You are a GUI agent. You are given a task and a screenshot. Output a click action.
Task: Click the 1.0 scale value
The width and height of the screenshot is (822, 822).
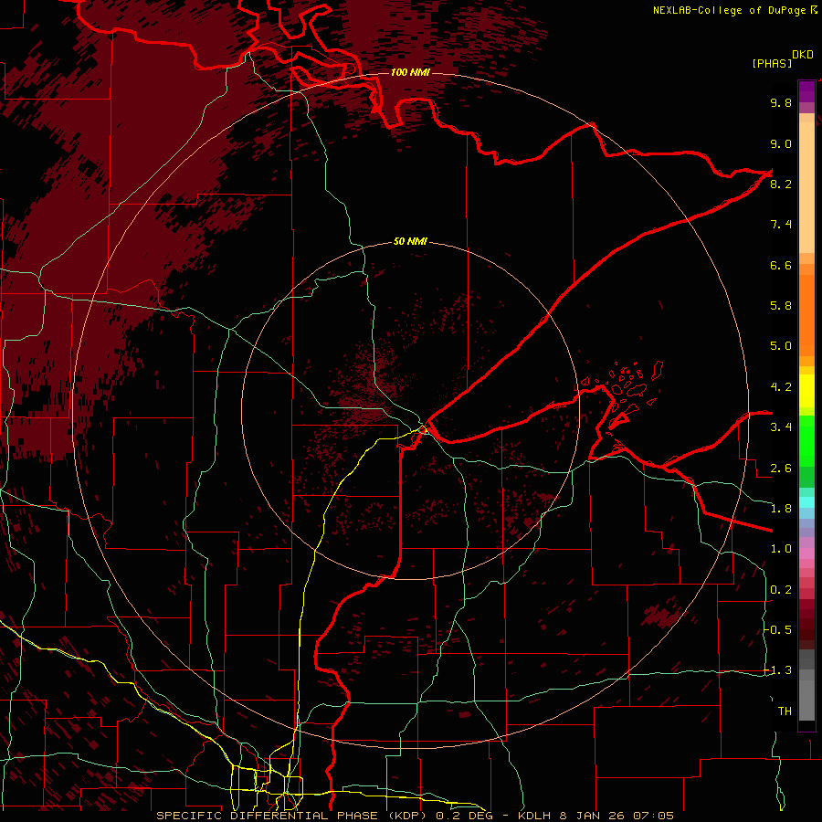click(781, 549)
